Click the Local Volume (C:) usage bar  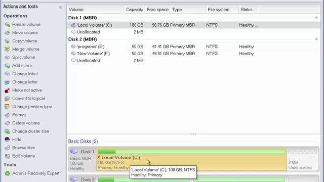point(191,152)
